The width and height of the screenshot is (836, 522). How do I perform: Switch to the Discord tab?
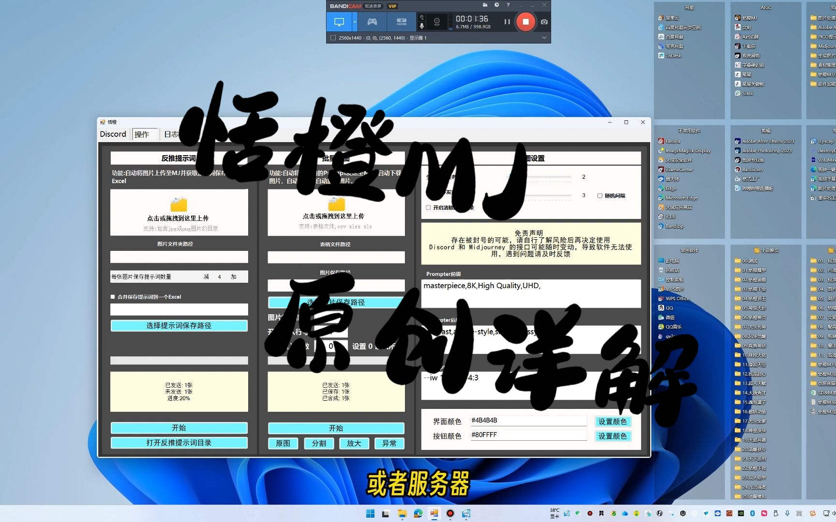pyautogui.click(x=113, y=134)
